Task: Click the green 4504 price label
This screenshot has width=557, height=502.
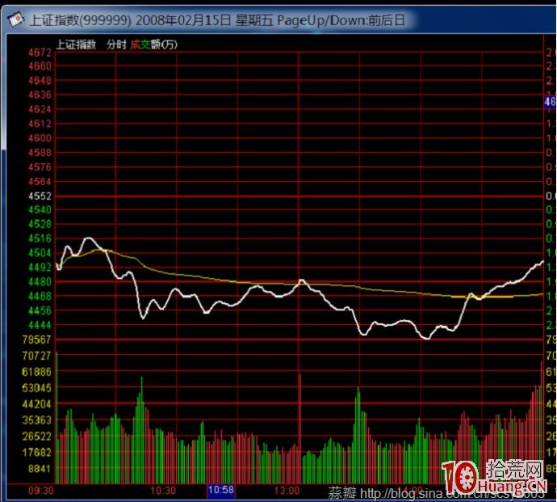Action: (40, 253)
